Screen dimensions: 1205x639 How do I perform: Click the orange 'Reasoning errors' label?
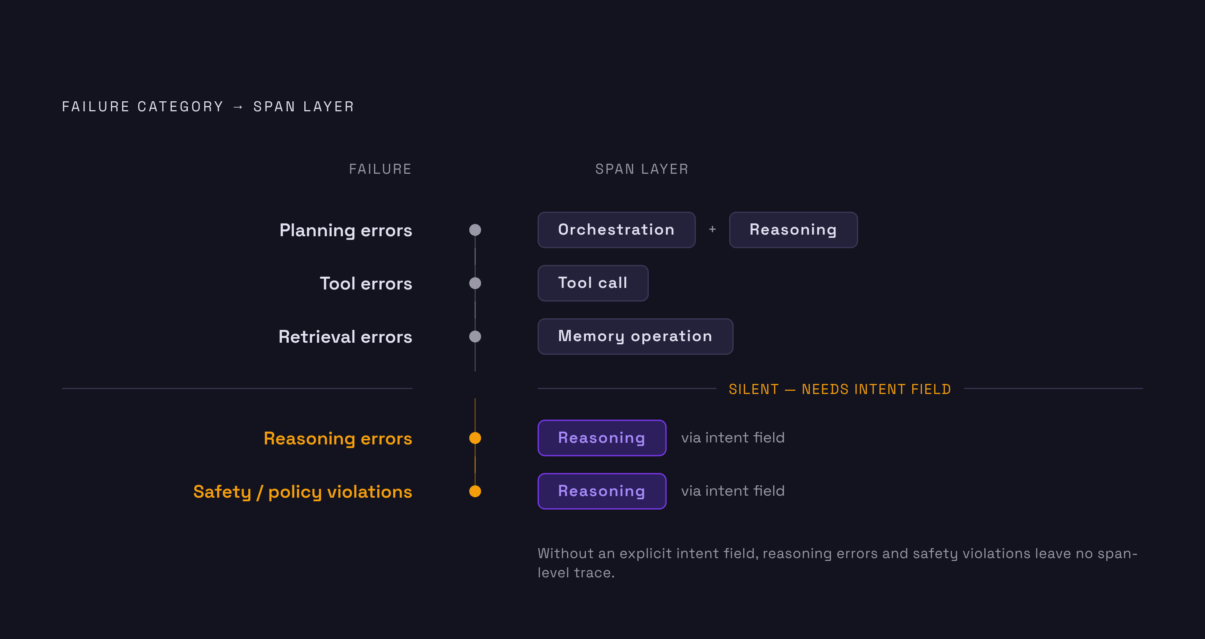pyautogui.click(x=338, y=439)
